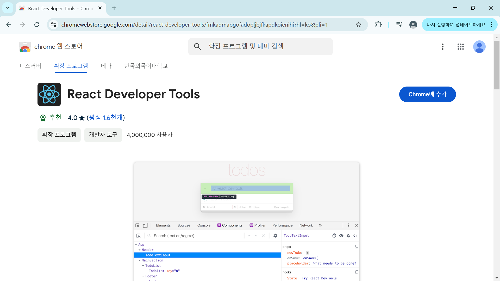Open a new browser tab

[114, 8]
